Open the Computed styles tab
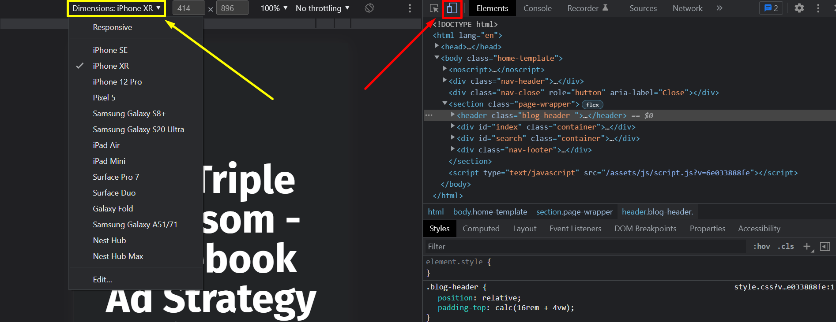This screenshot has width=836, height=322. click(481, 229)
